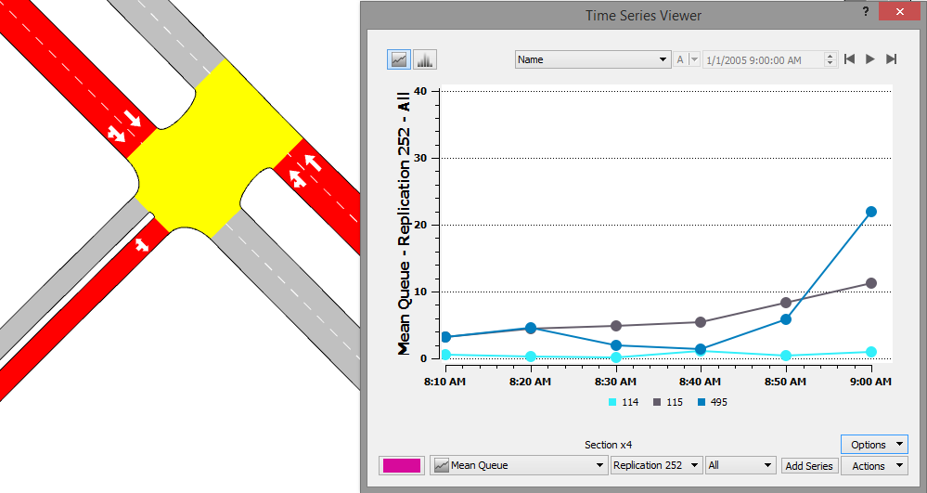The height and width of the screenshot is (493, 927).
Task: Jump to last time step
Action: (x=891, y=58)
